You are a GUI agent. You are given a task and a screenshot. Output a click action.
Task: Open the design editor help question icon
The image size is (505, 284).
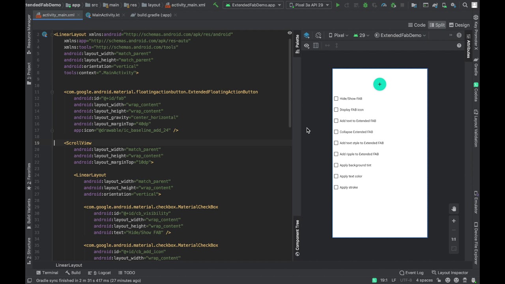[x=459, y=45]
